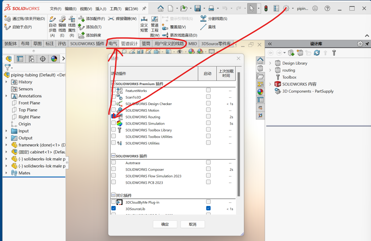This screenshot has height=241, width=371.
Task: Click the Select cursor tool
Action: click(252, 9)
